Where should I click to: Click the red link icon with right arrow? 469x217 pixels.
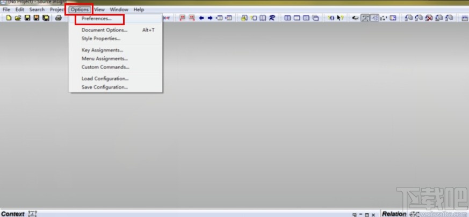191,18
